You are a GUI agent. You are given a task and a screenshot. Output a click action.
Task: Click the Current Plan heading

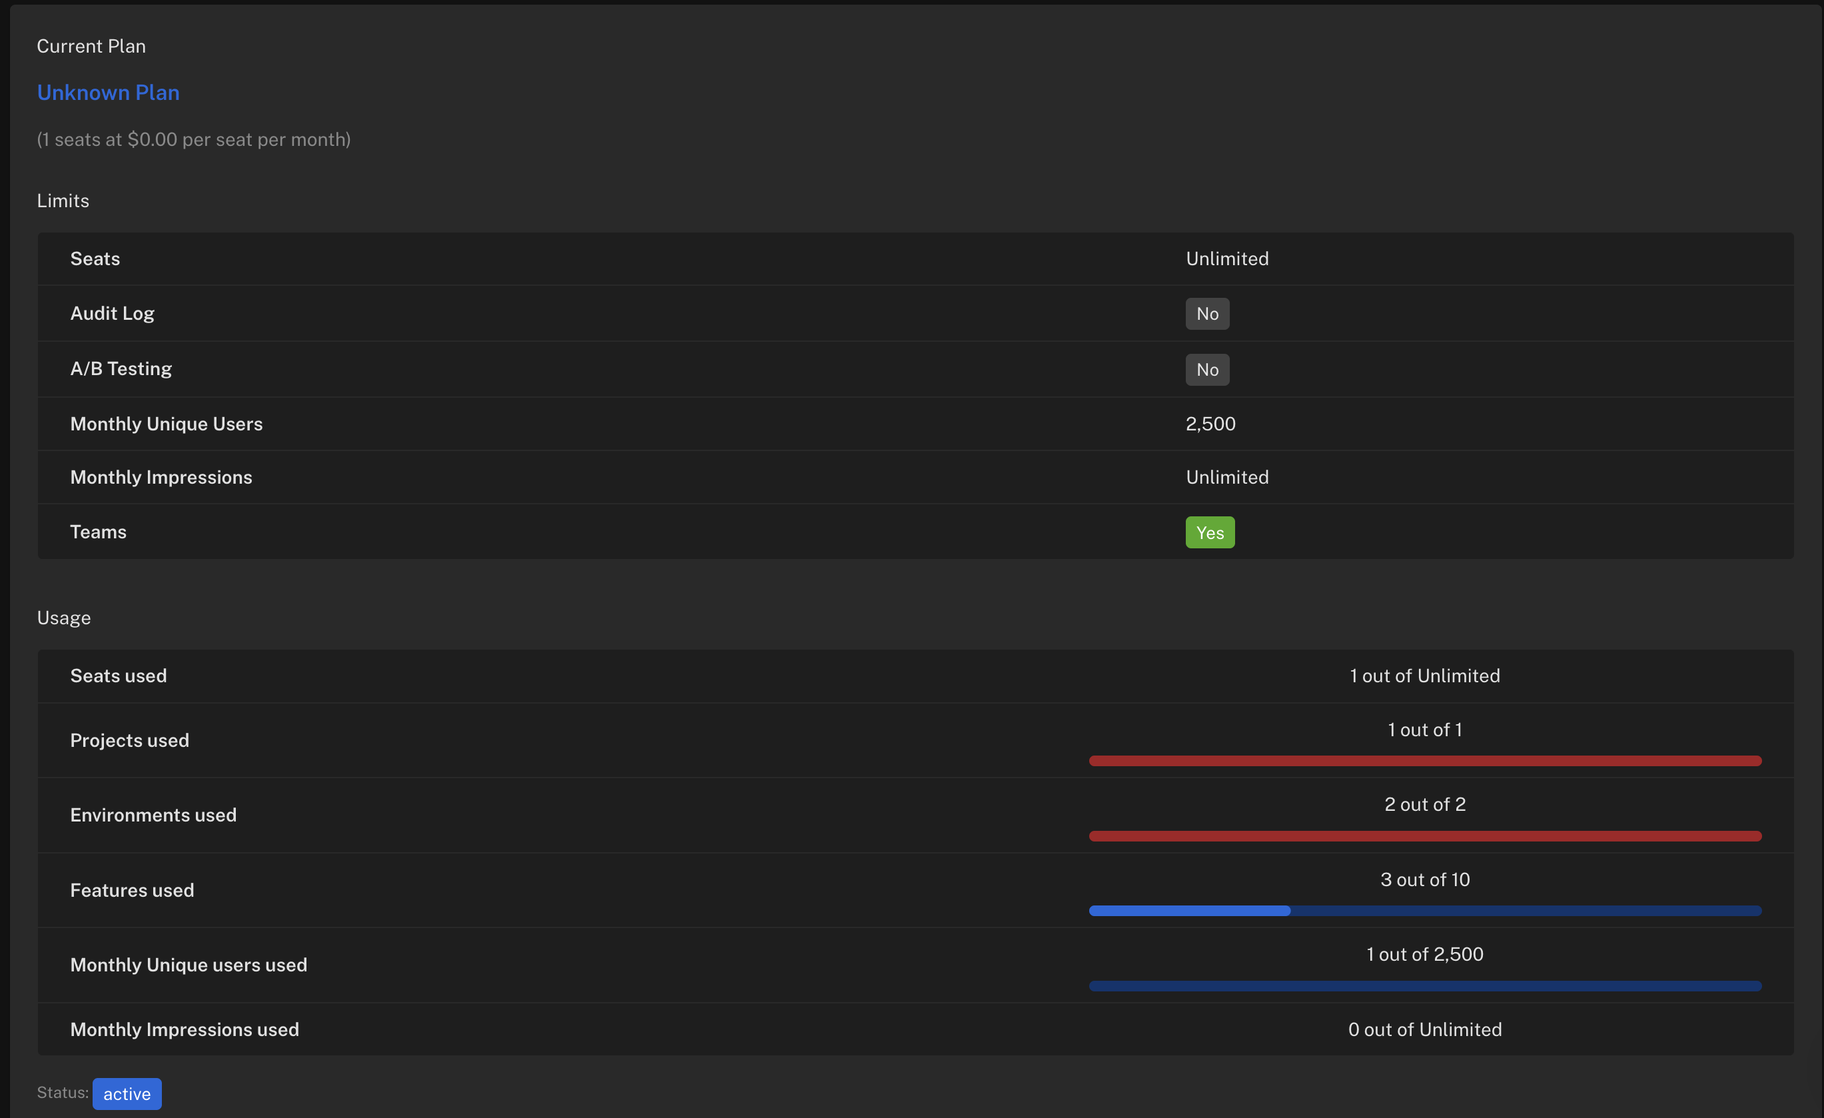[91, 45]
